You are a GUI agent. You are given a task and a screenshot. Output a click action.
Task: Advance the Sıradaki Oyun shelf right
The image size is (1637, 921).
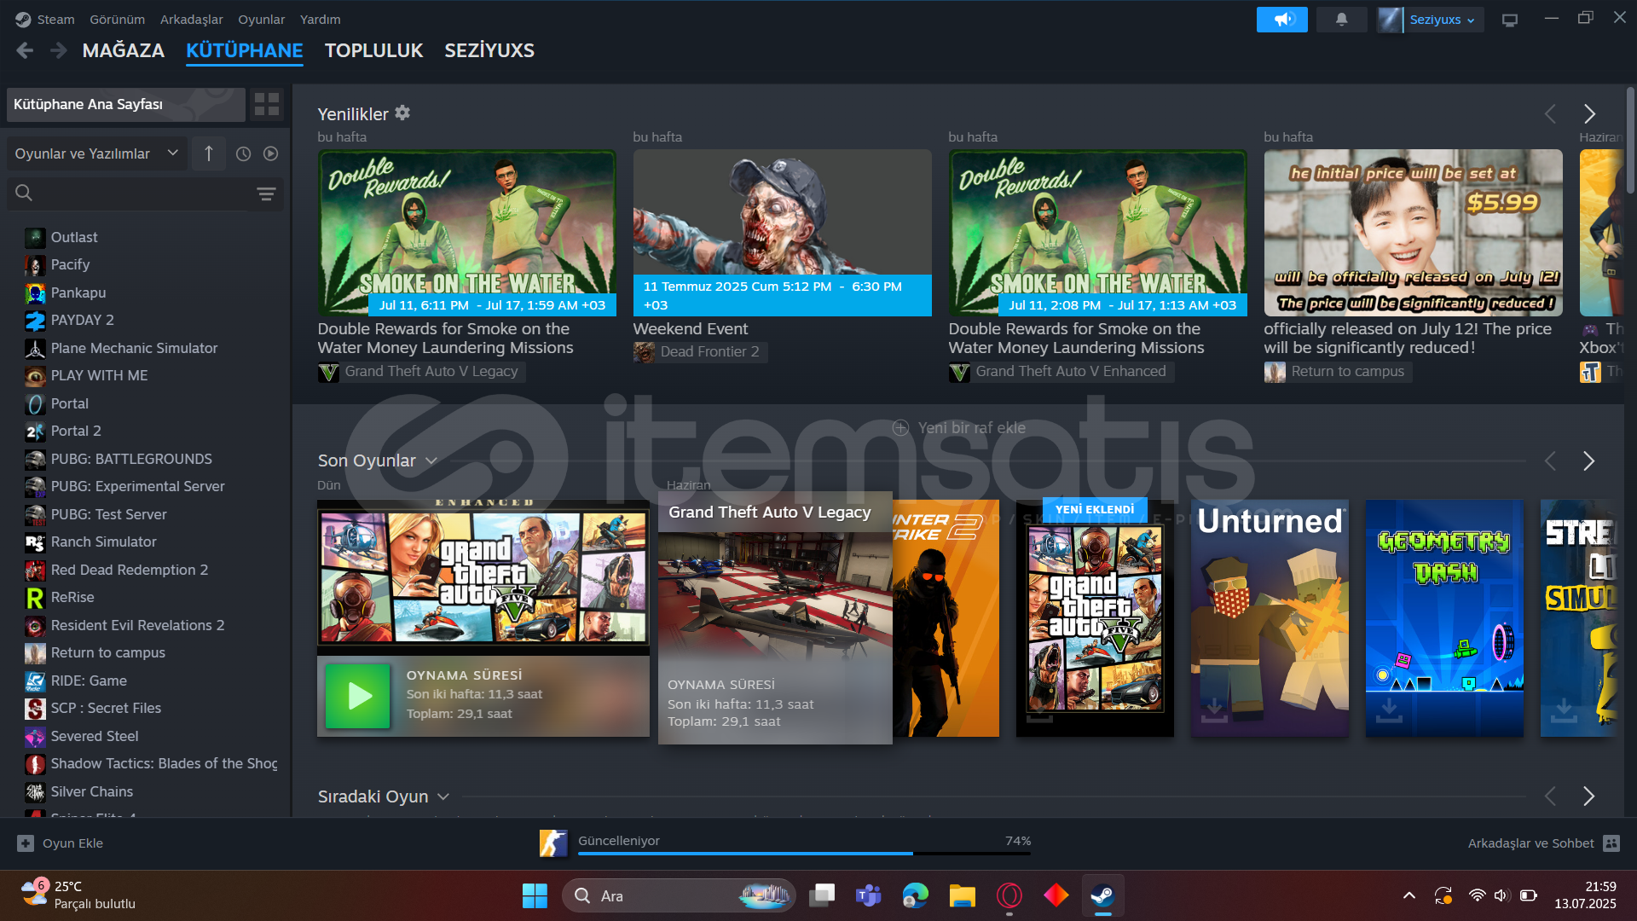[1588, 796]
